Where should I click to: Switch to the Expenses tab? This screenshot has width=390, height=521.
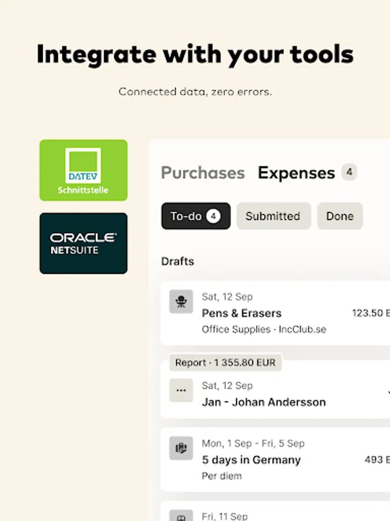coord(296,173)
